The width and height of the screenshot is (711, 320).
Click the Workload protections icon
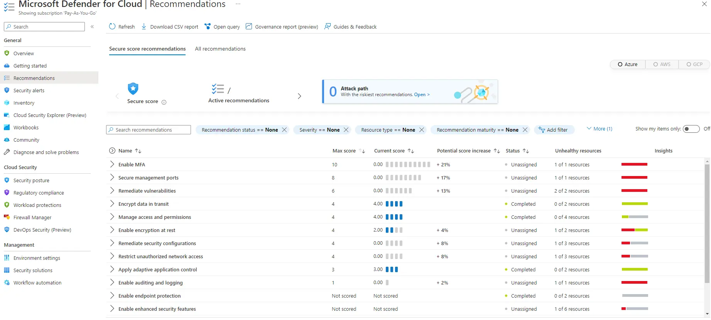[7, 205]
